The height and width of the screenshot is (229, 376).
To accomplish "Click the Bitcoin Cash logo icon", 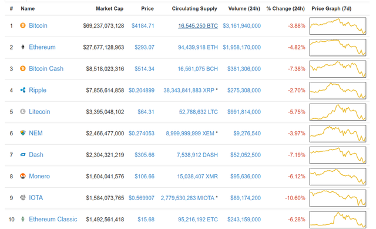I will tap(23, 68).
